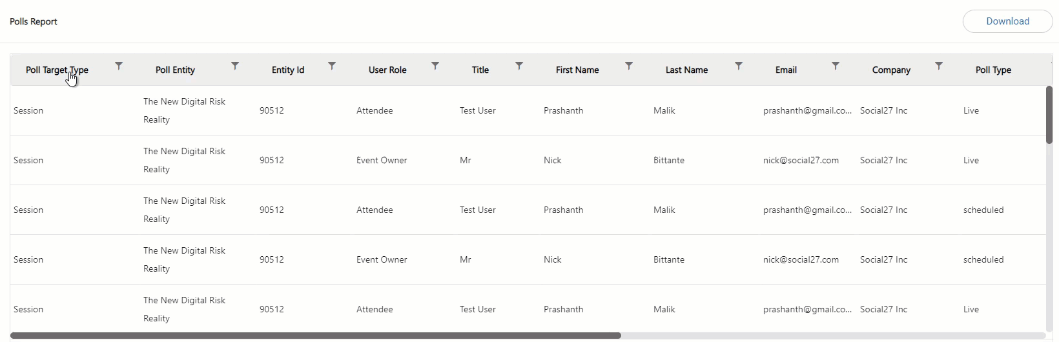This screenshot has height=342, width=1059.
Task: Sort table by Poll Entity header
Action: tap(175, 70)
